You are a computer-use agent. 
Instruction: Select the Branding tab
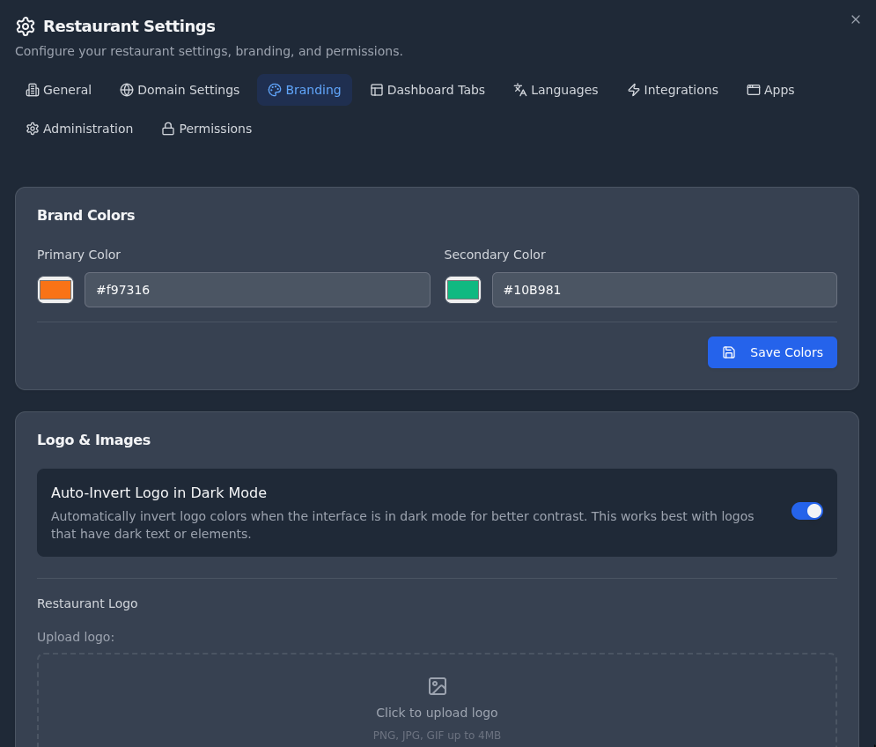[x=305, y=90]
